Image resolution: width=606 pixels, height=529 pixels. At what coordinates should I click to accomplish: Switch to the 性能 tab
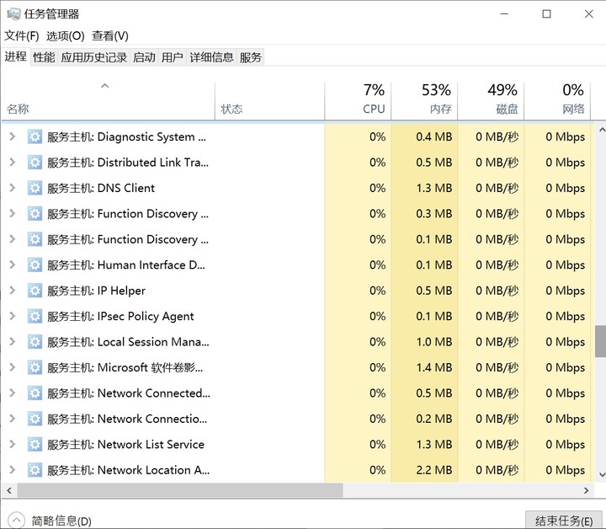(44, 57)
